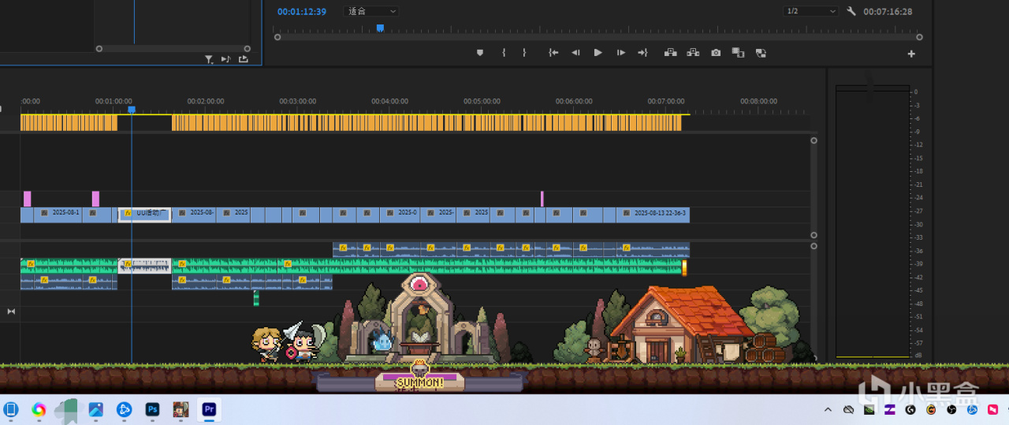
Task: Click the monitor zoom bar left handle
Action: [277, 37]
